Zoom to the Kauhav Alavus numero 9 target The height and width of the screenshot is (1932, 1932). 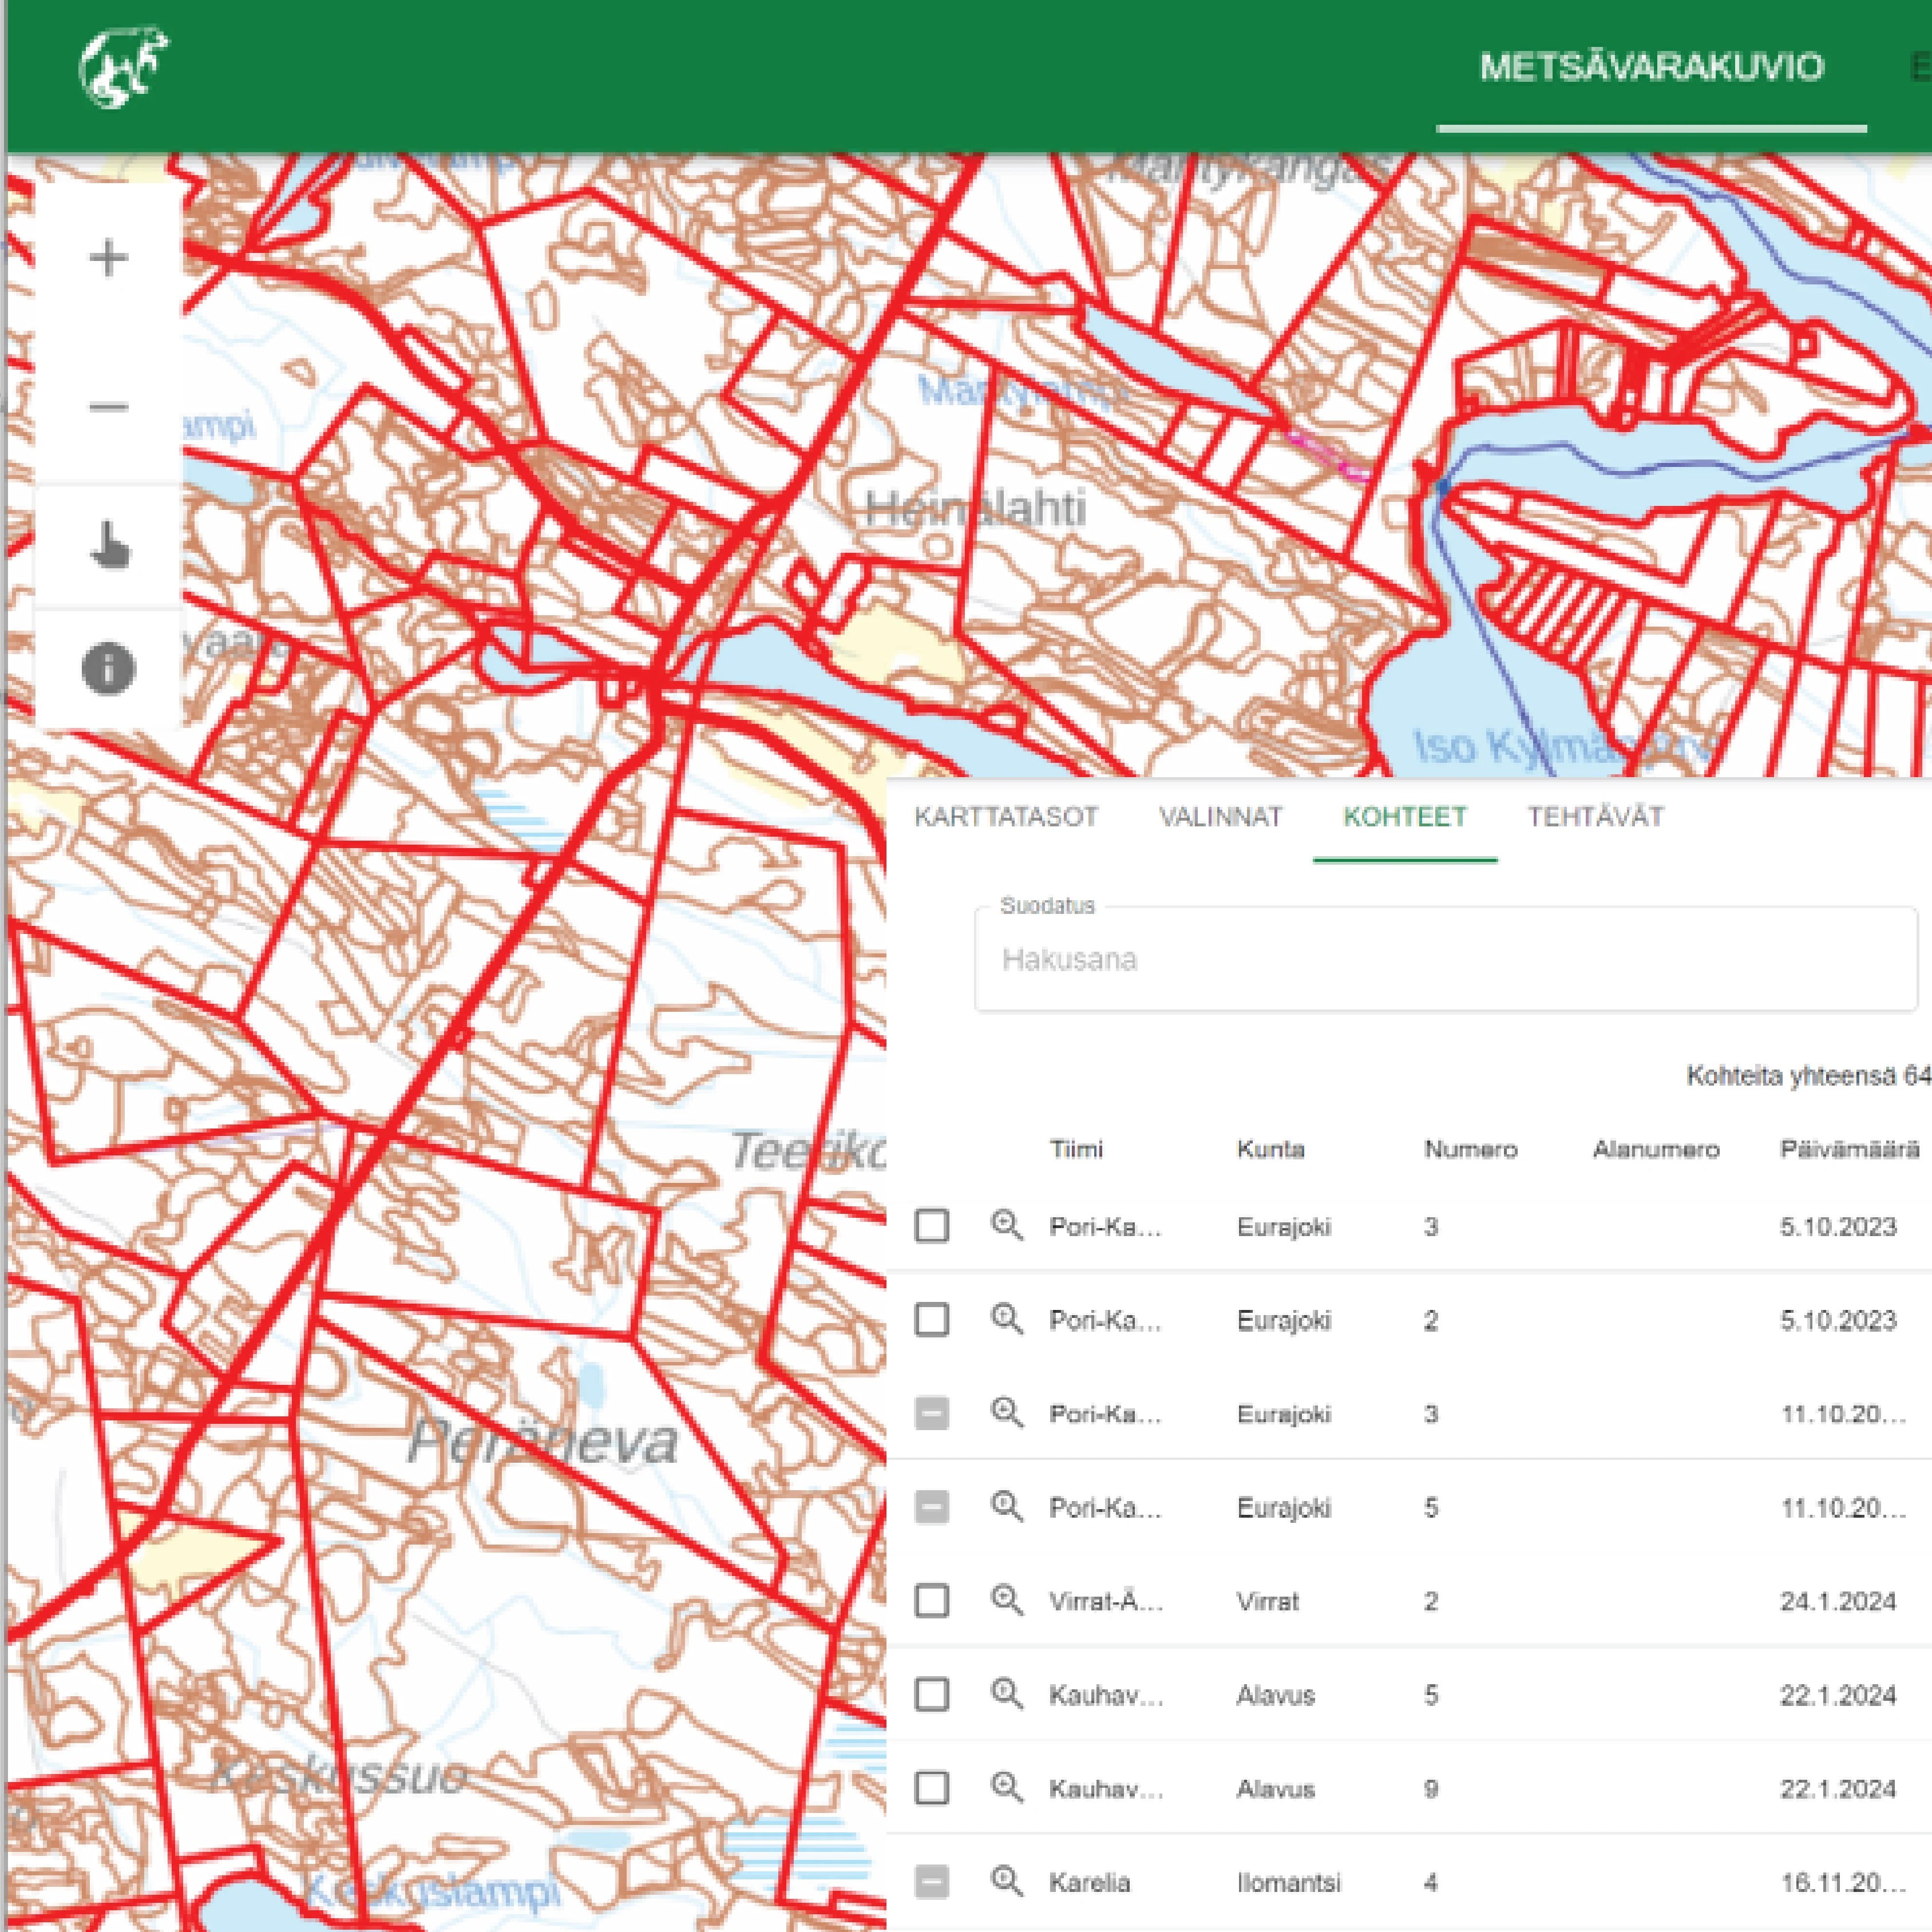[x=1008, y=1789]
